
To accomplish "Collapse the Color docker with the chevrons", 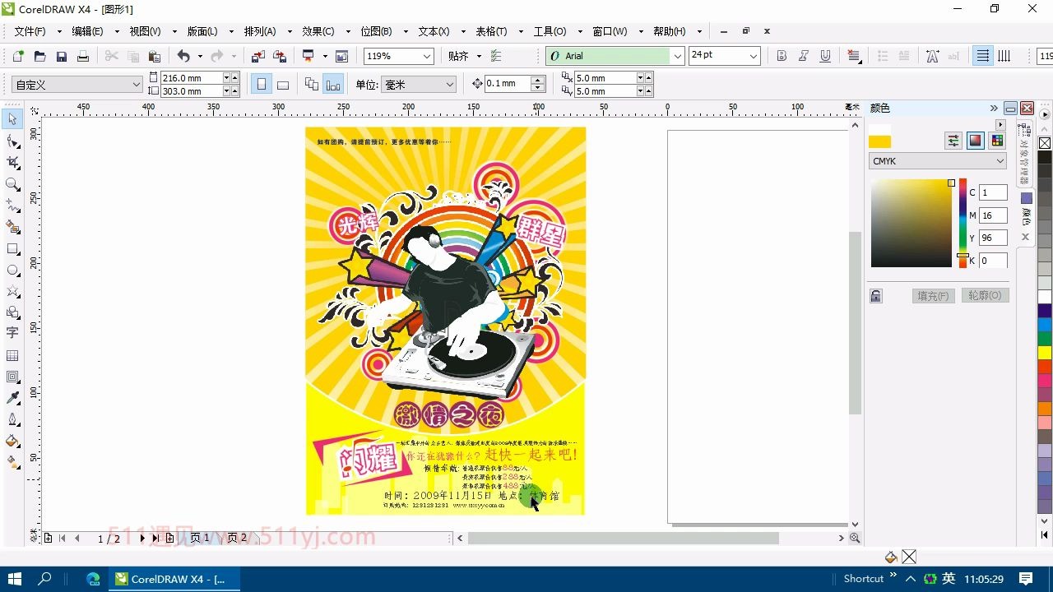I will click(x=994, y=108).
